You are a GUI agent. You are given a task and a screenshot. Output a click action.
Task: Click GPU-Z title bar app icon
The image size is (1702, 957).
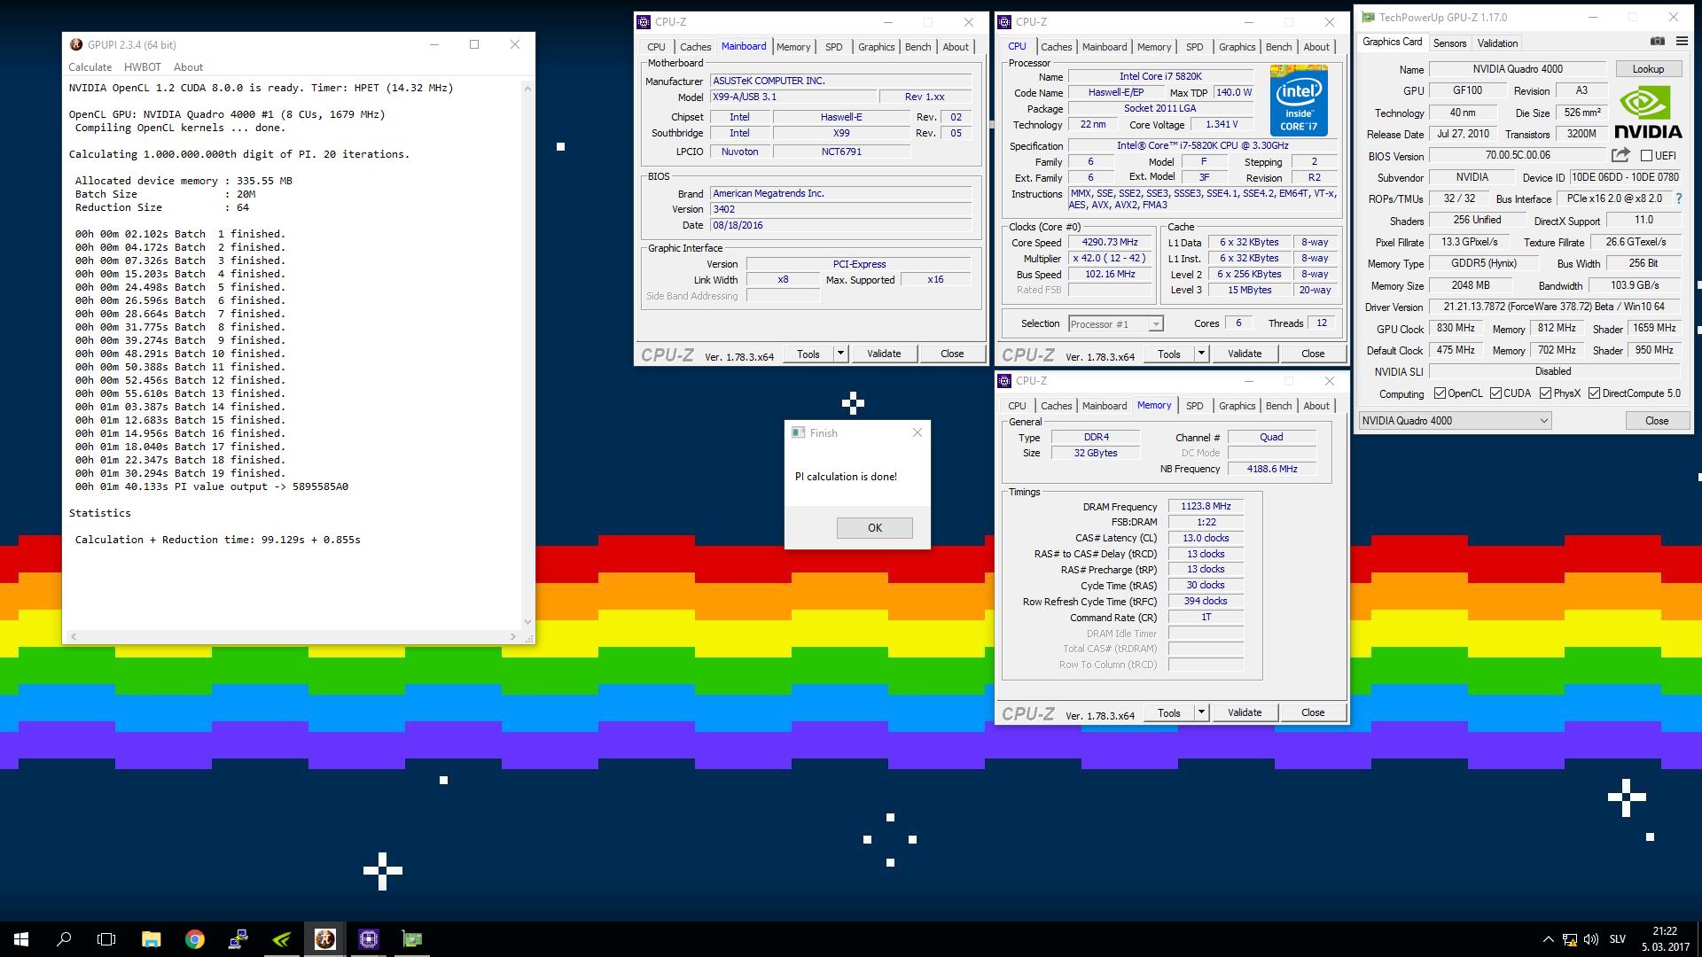coord(1369,17)
